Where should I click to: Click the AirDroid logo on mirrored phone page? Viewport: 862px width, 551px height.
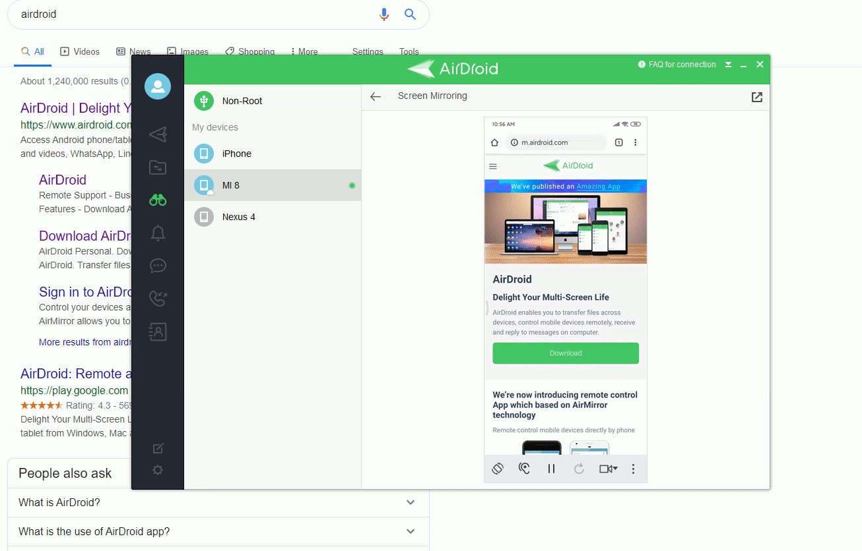click(568, 165)
